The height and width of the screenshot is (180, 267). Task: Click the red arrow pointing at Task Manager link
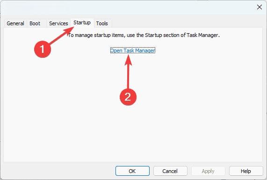click(128, 72)
